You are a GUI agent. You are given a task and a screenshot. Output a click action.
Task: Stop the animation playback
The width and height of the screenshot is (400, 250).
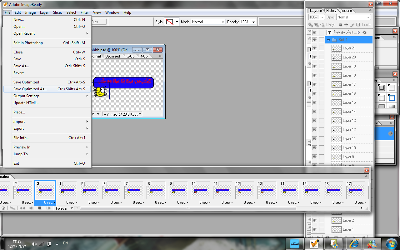[x=40, y=208]
